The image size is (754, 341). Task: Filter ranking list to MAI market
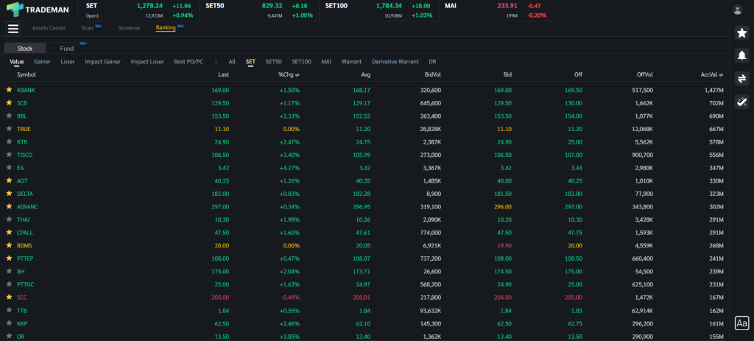click(326, 62)
